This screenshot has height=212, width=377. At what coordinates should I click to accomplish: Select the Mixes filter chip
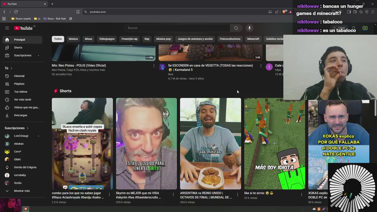click(88, 39)
